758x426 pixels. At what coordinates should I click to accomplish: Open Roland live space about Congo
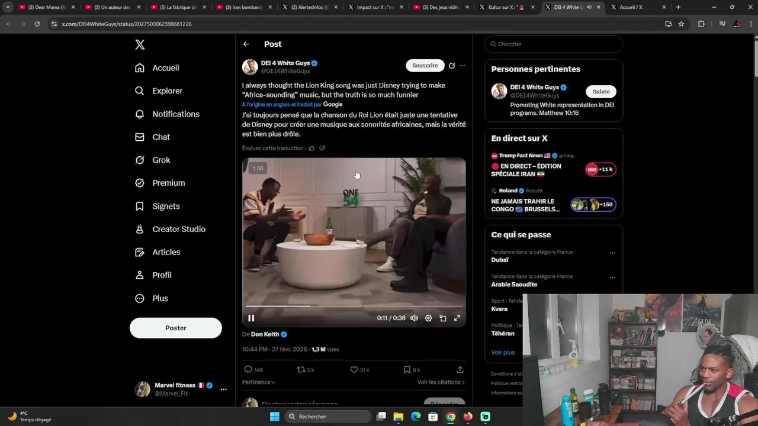tap(554, 201)
